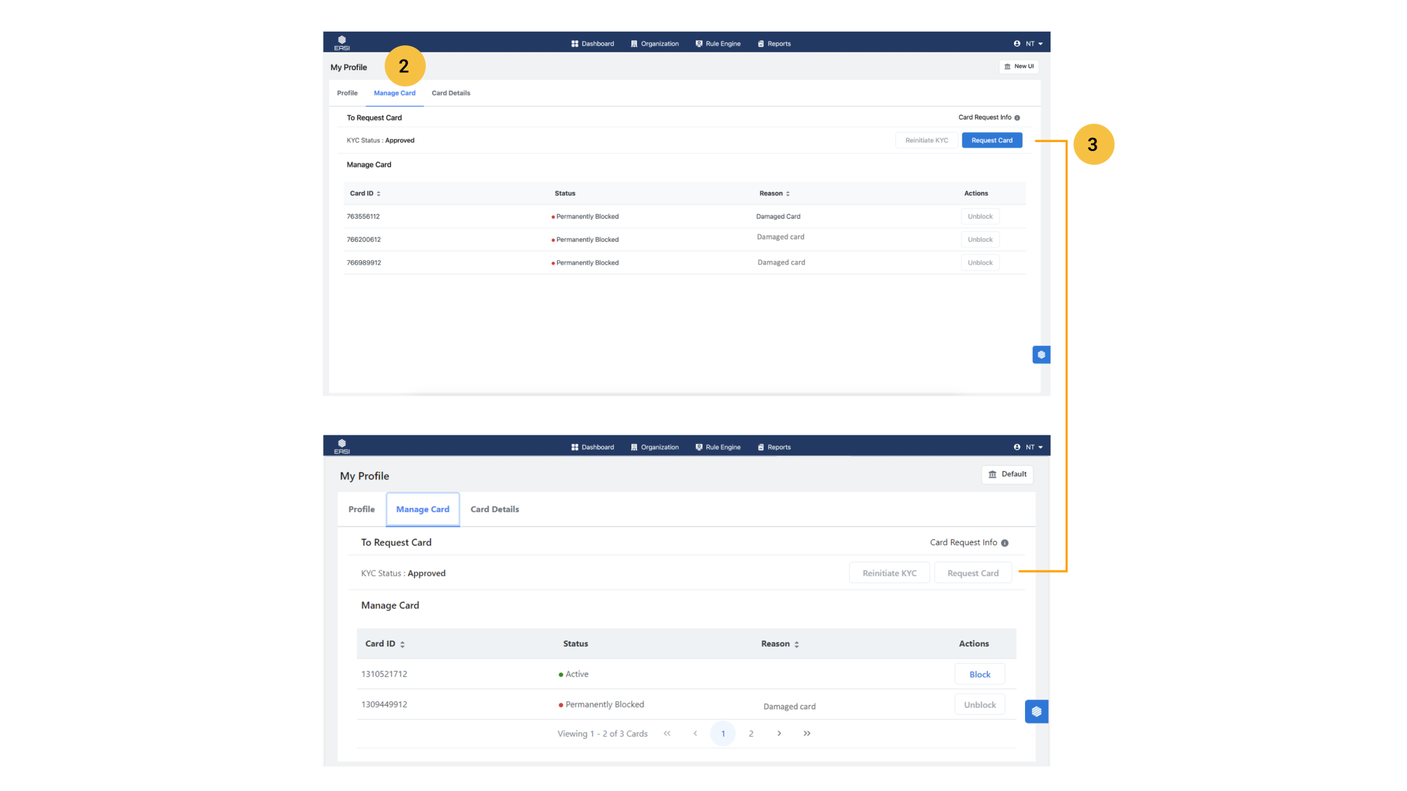Click the floating blue widget icon next to the pagination table
1407x791 pixels.
point(1036,711)
